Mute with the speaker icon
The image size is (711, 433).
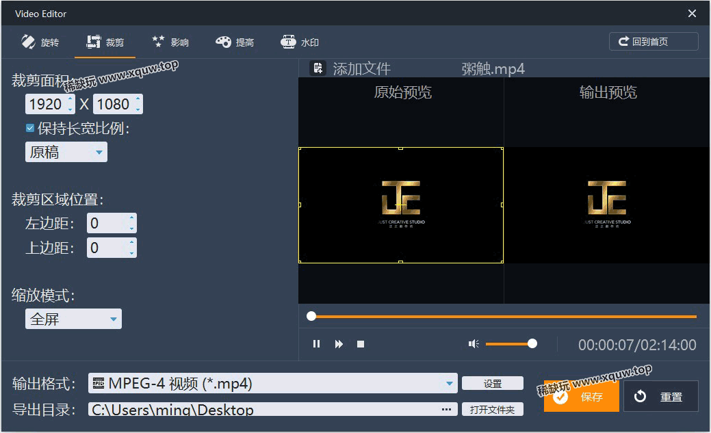[474, 344]
